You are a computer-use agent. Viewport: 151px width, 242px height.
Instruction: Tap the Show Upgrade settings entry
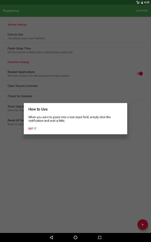coord(13,108)
